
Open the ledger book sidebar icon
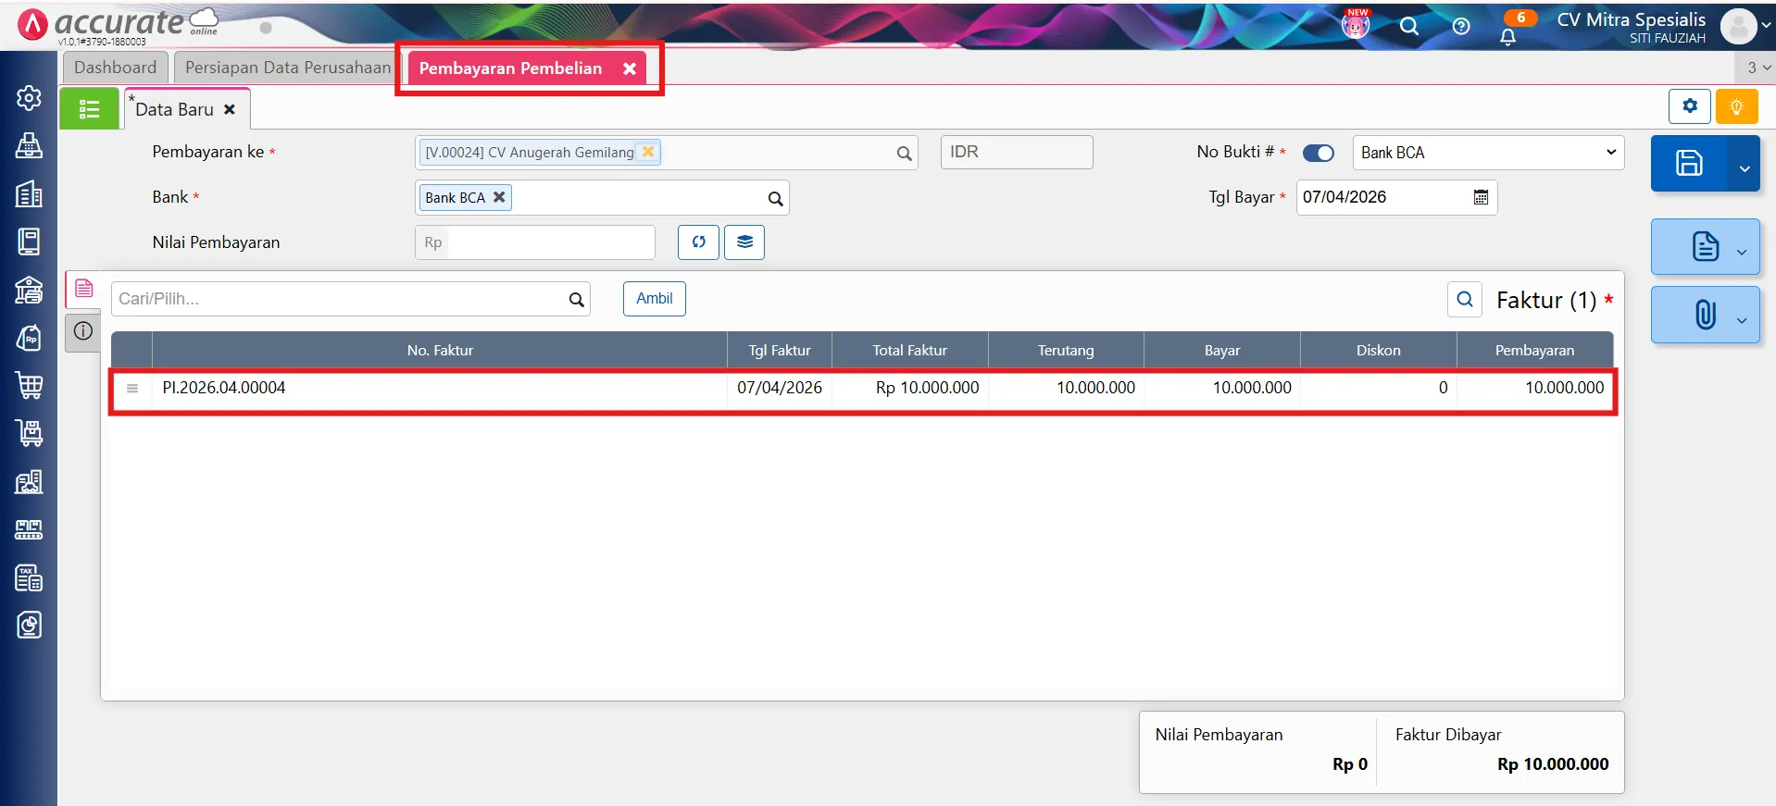(x=29, y=242)
